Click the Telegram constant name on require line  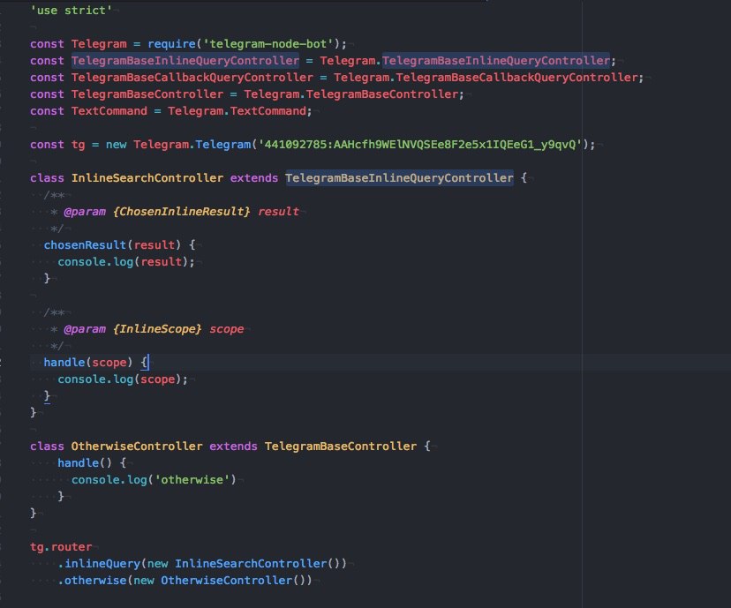99,44
